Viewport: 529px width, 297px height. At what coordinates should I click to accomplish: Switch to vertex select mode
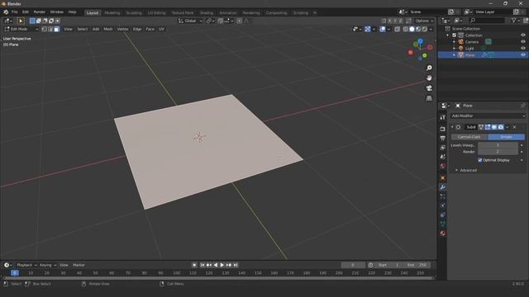(44, 30)
